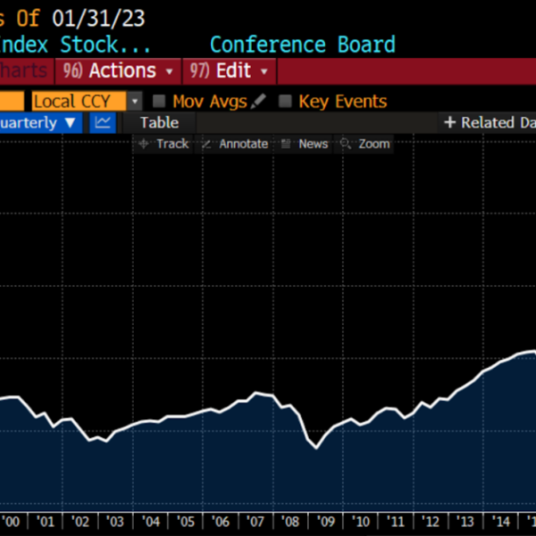Screen dimensions: 536x536
Task: Click the line chart view icon
Action: [x=104, y=122]
